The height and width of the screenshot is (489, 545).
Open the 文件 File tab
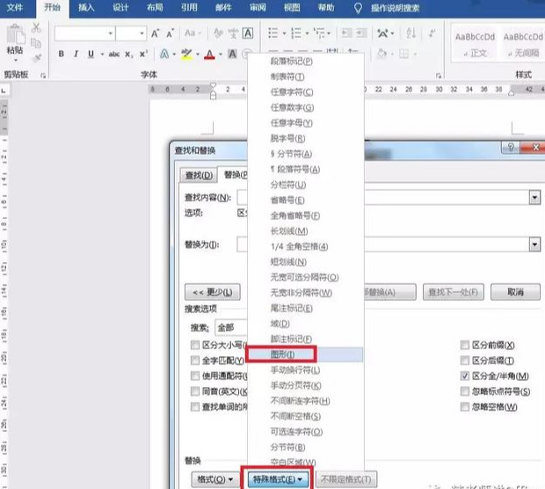(x=15, y=8)
